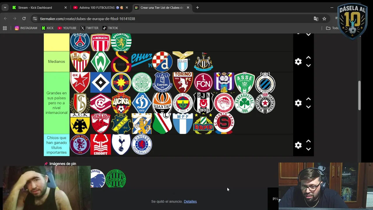Open a new browser tab
This screenshot has width=373, height=210.
tap(197, 8)
